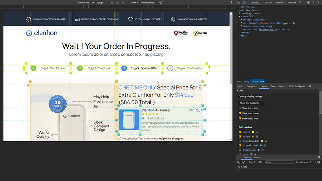Switch to Issues drawer tab

(257, 157)
